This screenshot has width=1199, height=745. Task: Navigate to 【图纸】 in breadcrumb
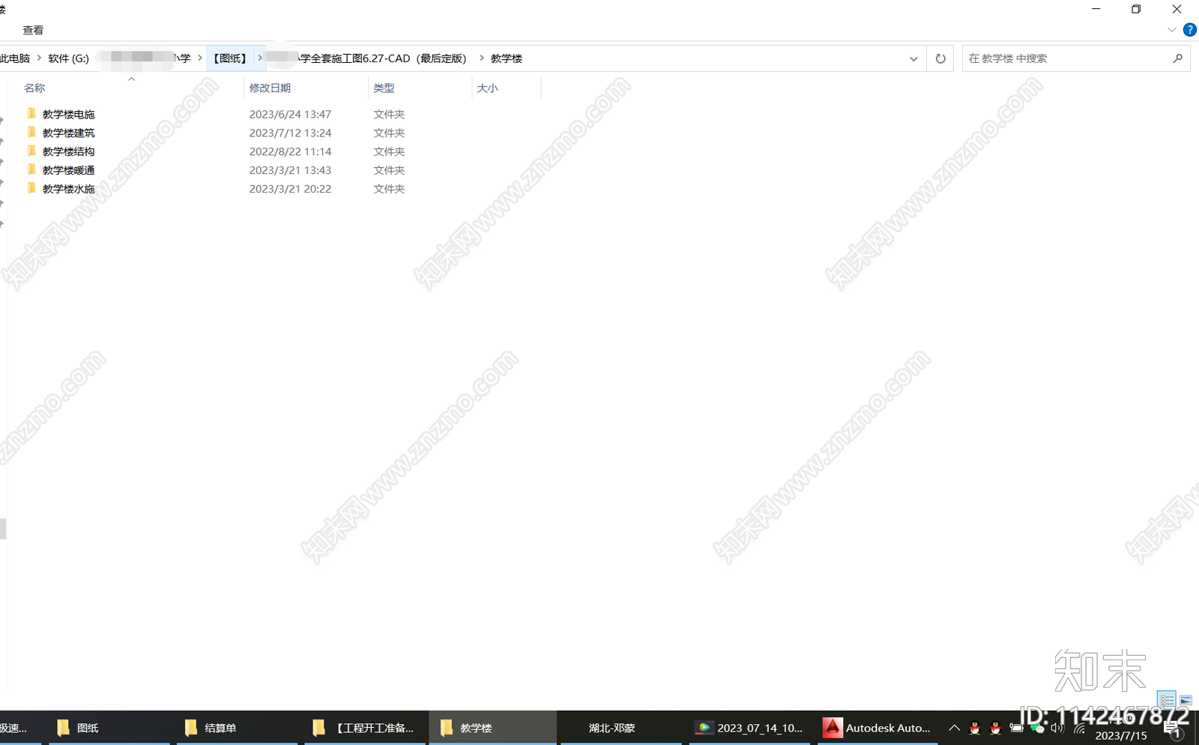[x=230, y=58]
